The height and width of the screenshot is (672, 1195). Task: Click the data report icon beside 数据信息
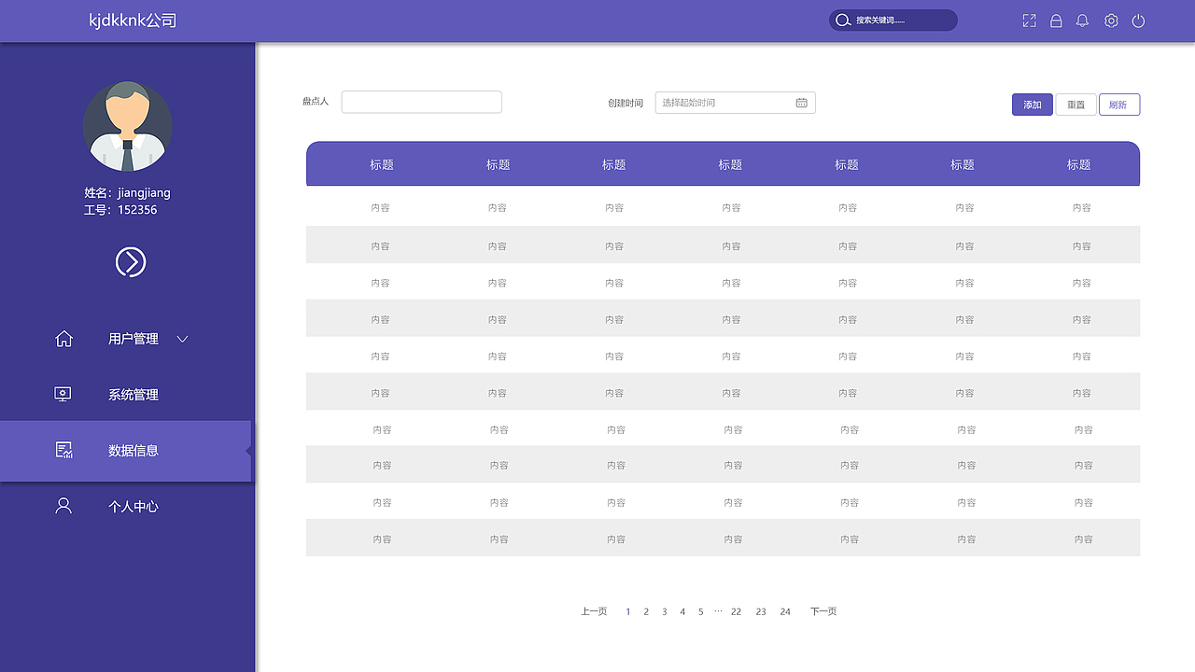pos(63,450)
